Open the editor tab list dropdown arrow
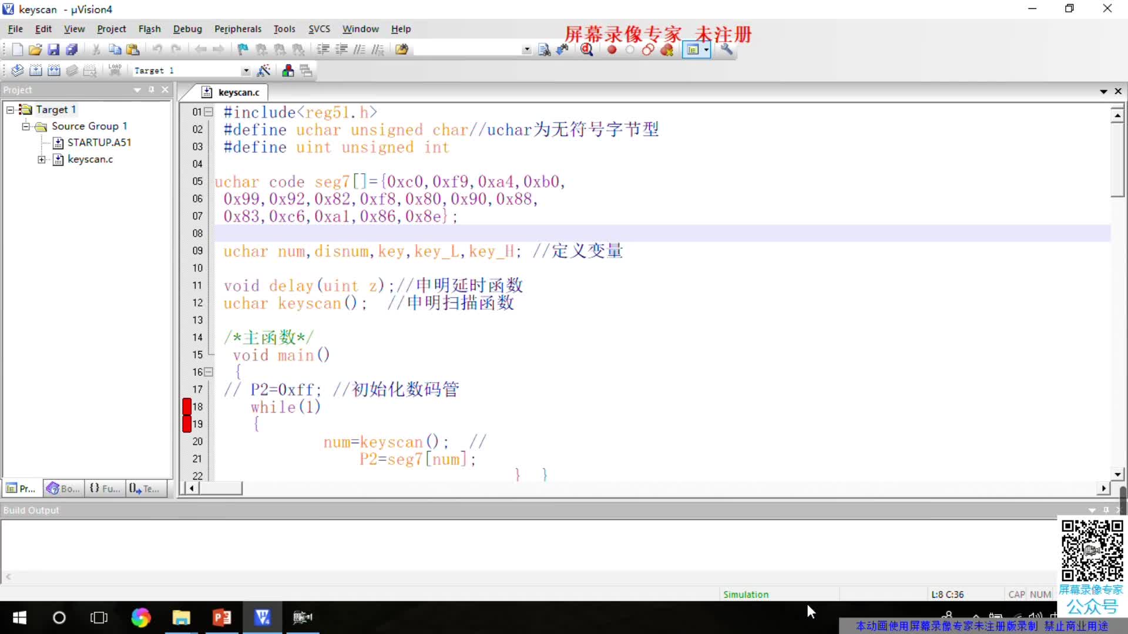Screen dimensions: 1128x634 [x=1103, y=92]
